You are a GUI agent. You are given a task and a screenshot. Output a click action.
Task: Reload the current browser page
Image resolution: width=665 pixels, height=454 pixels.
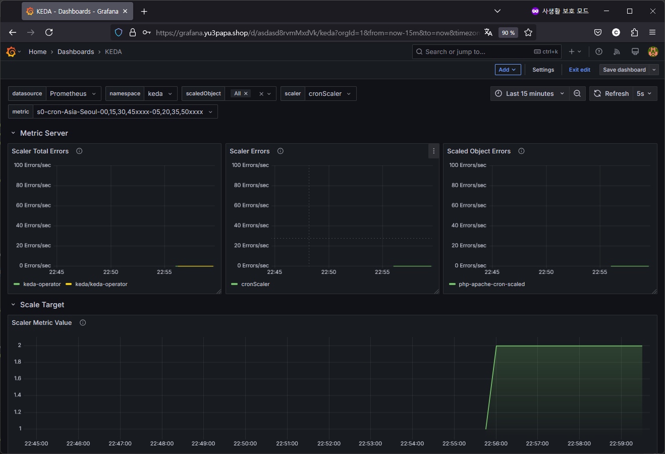coord(49,32)
